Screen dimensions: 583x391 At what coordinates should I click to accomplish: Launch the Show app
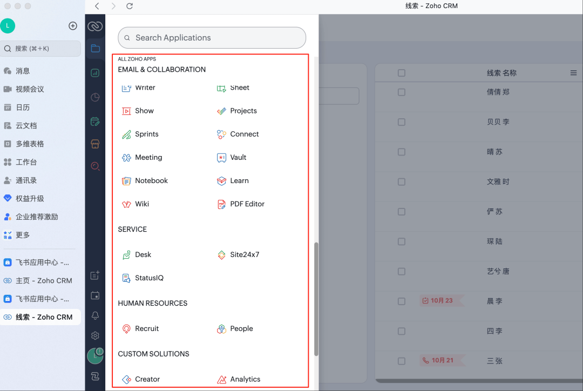(138, 111)
